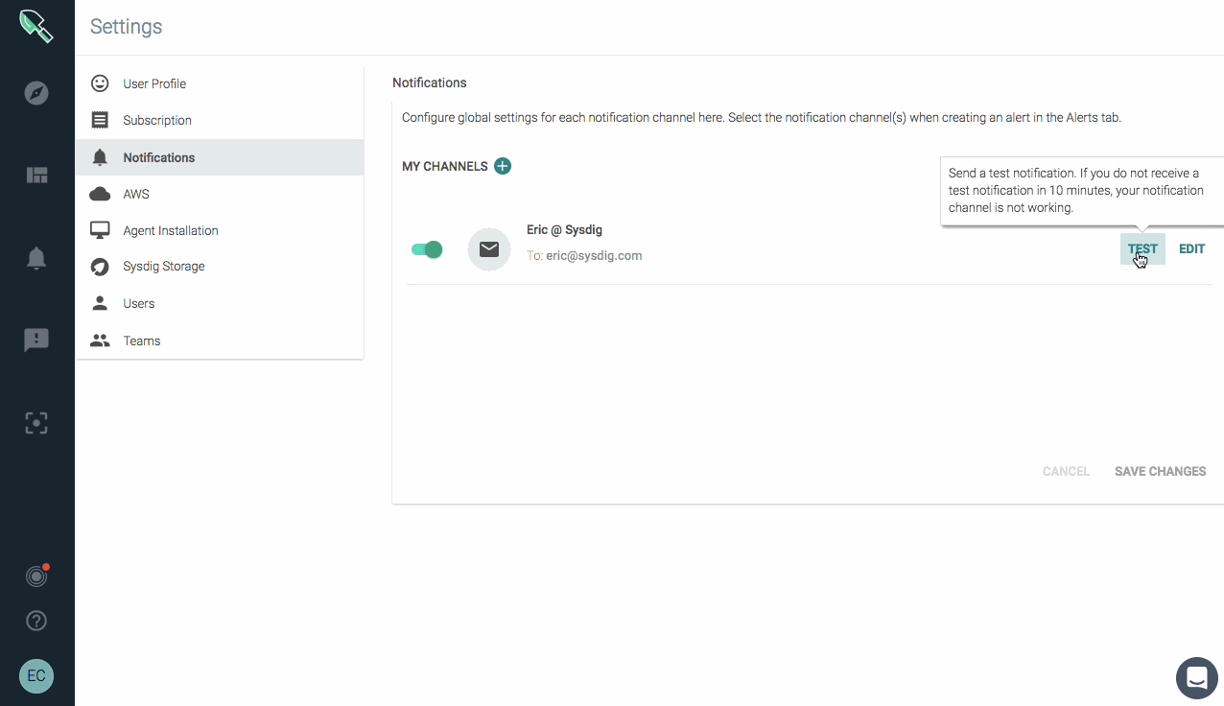Open the EC user avatar menu
The height and width of the screenshot is (706, 1224).
36,675
